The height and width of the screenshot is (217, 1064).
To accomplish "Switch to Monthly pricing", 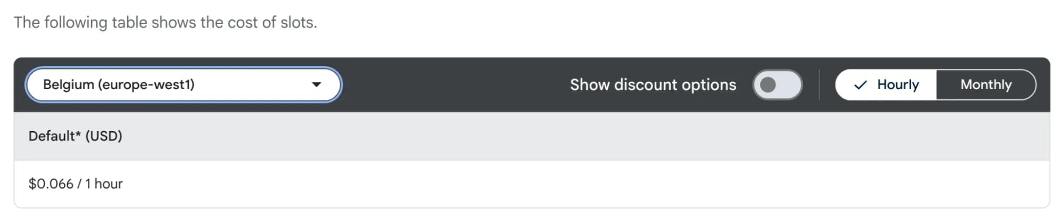I will [986, 84].
